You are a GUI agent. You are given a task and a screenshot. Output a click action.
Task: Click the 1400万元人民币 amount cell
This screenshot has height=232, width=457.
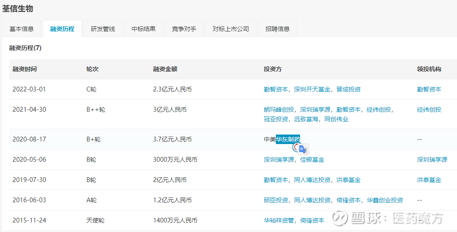click(175, 220)
